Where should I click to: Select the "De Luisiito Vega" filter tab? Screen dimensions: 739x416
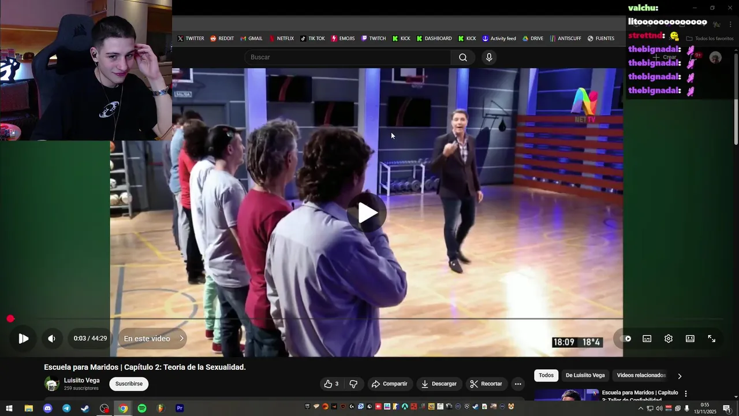(x=585, y=376)
